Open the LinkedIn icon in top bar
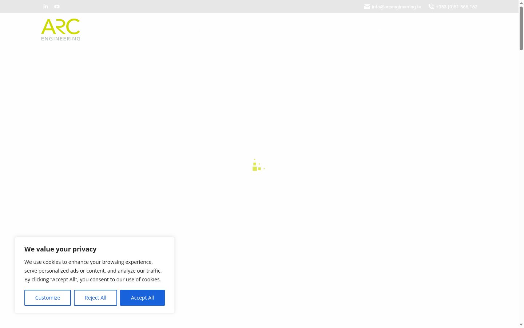 pyautogui.click(x=45, y=7)
